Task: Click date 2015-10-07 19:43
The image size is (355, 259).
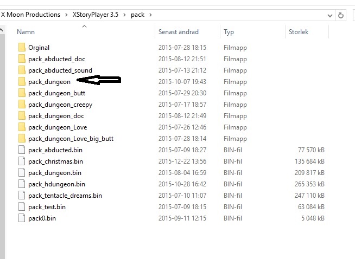Action: pyautogui.click(x=182, y=82)
